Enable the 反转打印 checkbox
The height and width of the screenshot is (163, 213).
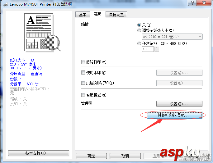pos(83,62)
